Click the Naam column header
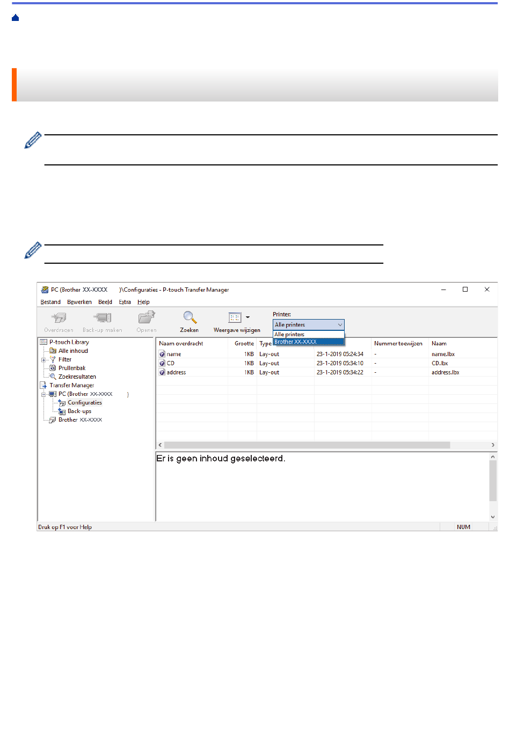Image resolution: width=510 pixels, height=745 pixels. click(x=463, y=343)
